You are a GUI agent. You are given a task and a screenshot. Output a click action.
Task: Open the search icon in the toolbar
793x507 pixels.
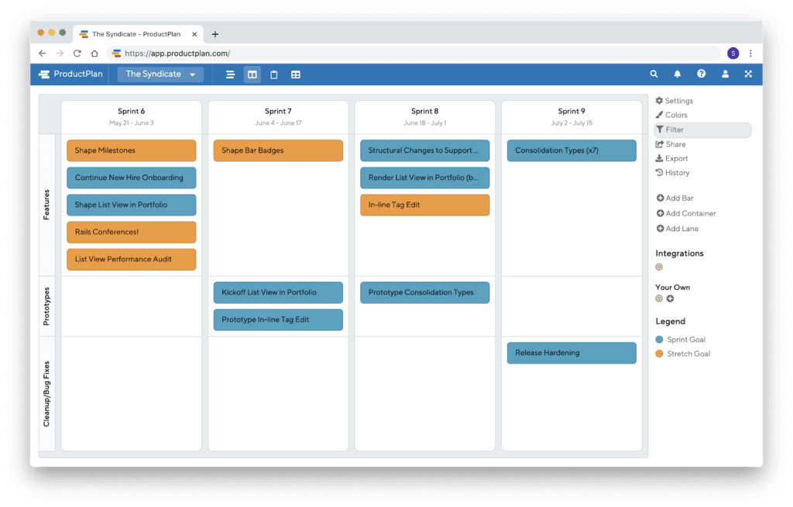654,74
